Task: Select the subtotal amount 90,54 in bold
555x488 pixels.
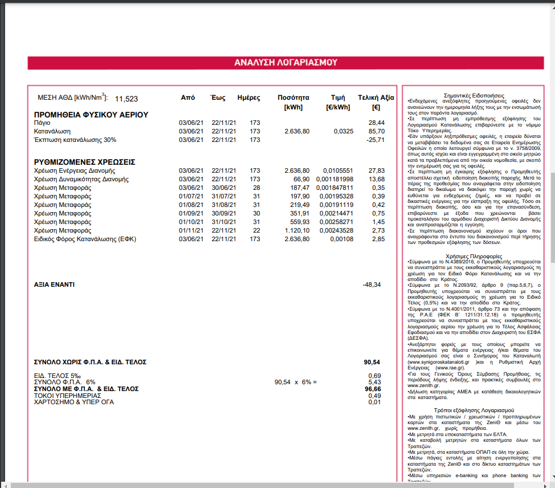Action: pyautogui.click(x=372, y=362)
